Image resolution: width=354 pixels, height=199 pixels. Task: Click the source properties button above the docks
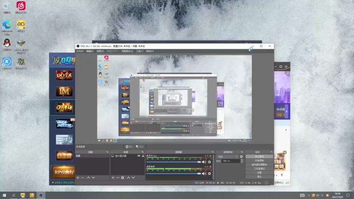129,147
